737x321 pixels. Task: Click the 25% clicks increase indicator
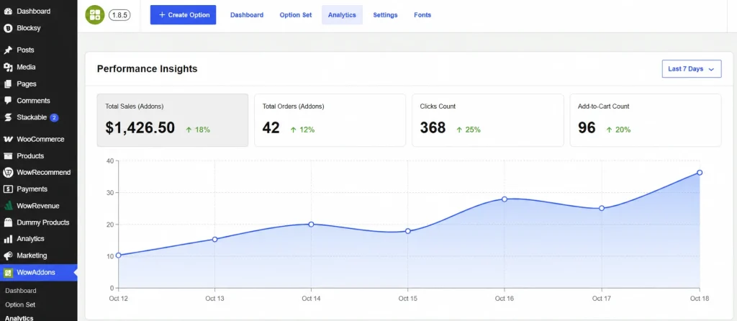[x=469, y=130]
